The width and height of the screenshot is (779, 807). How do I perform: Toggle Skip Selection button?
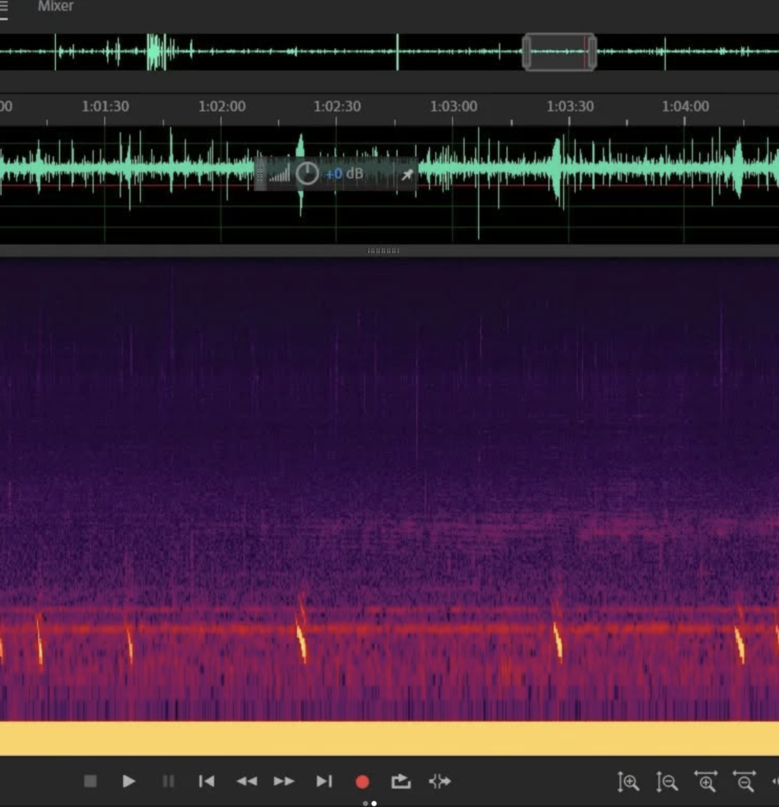[440, 781]
